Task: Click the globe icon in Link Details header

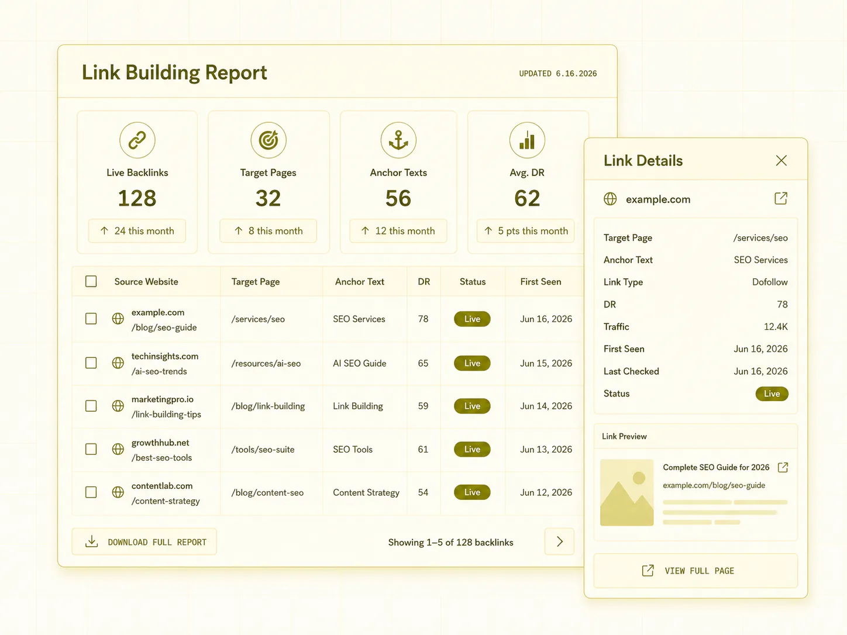Action: click(610, 199)
